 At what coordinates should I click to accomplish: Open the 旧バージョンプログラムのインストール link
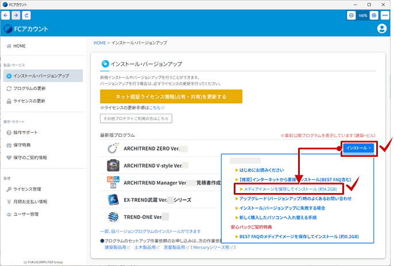(150, 232)
